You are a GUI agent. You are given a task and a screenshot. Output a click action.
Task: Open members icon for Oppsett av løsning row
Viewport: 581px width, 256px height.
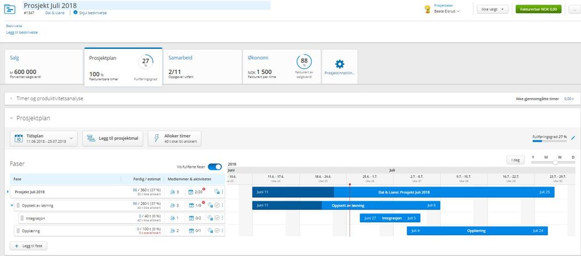172,205
